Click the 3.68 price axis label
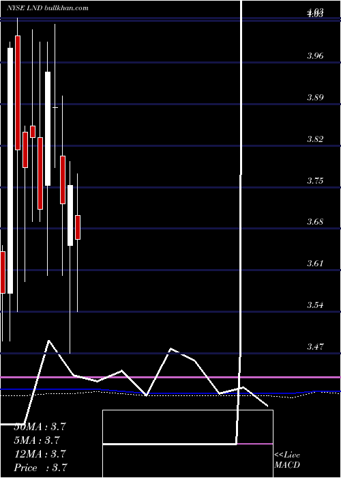Screen dimensions: 341x478 click(315, 222)
